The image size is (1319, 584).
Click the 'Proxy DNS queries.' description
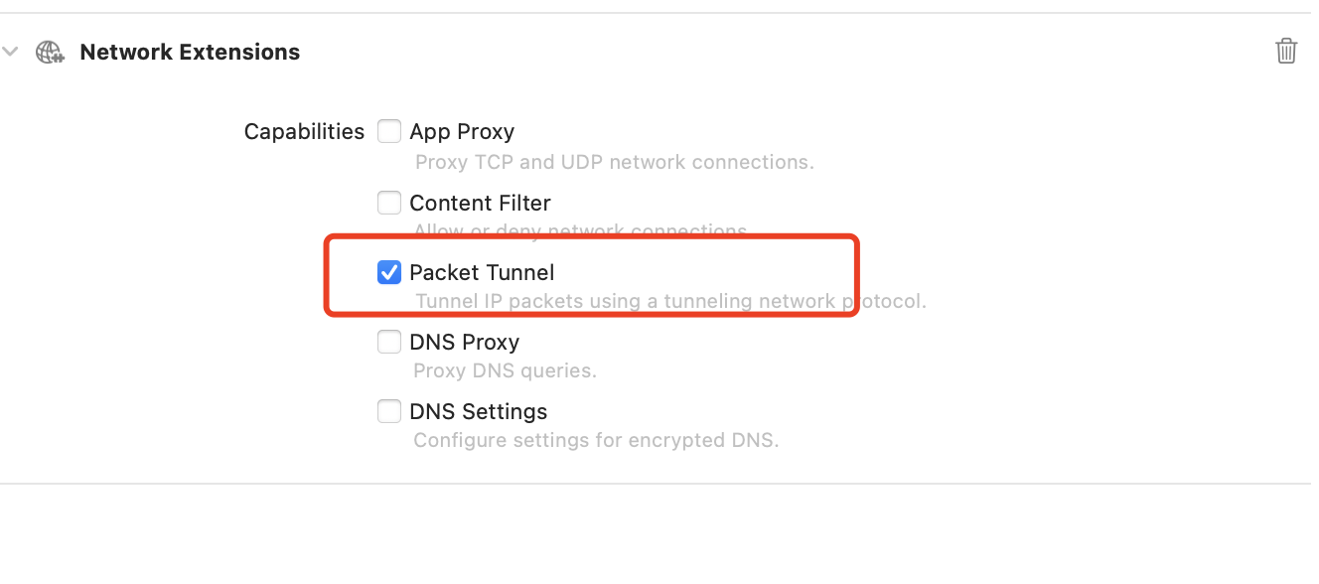coord(505,370)
